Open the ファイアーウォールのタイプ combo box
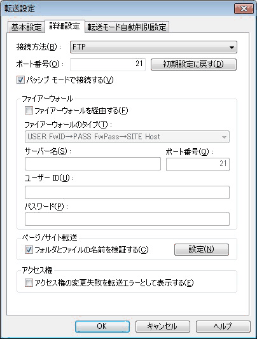257x339 pixels. pos(127,137)
